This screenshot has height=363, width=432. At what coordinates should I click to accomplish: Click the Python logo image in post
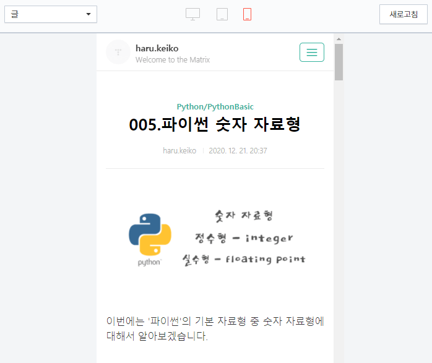coord(150,239)
